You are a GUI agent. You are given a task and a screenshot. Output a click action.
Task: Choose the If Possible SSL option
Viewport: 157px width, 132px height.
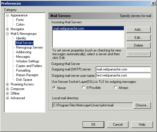pyautogui.click(x=84, y=87)
